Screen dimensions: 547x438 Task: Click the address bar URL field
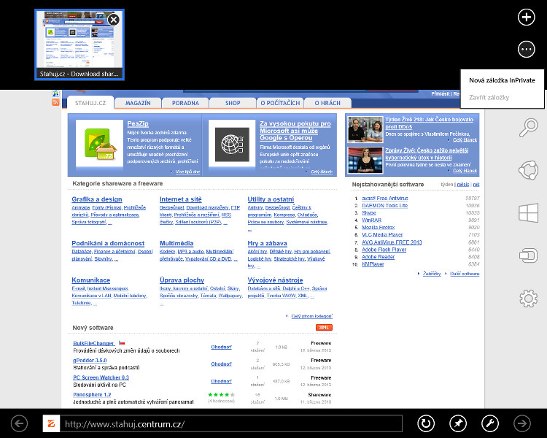point(231,424)
